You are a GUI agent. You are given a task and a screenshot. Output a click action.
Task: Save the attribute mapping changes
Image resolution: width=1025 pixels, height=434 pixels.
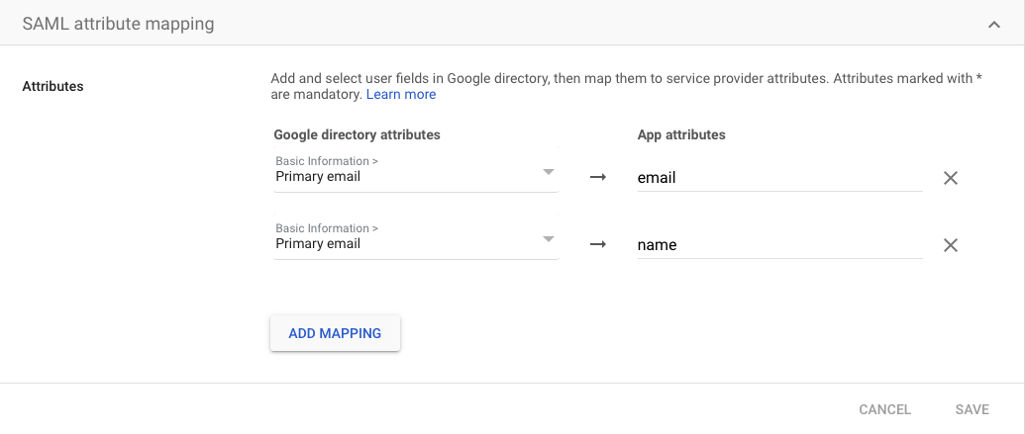(x=972, y=409)
